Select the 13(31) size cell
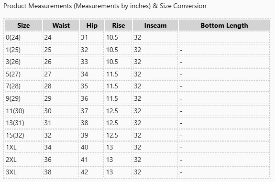The height and width of the screenshot is (182, 275). [23, 123]
